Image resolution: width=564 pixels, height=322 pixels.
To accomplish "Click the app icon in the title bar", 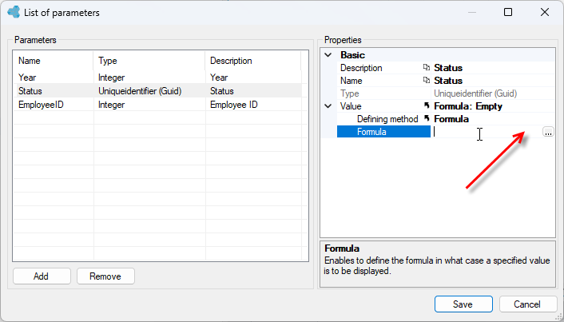I will [14, 12].
